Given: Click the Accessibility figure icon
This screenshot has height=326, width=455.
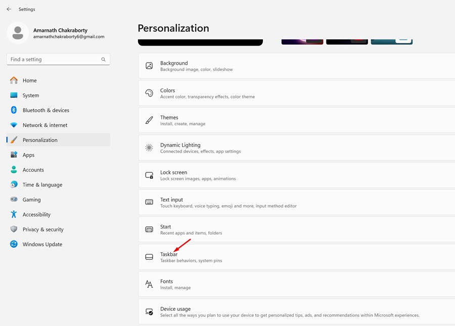Looking at the screenshot, I should click(x=14, y=214).
